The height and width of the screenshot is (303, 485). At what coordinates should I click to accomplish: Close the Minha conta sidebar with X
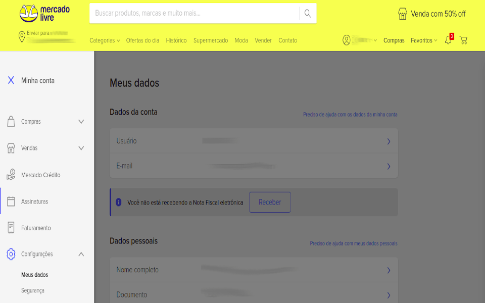click(11, 80)
